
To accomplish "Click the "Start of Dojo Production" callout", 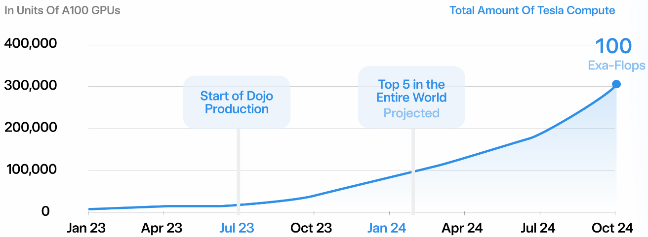I will pos(237,102).
